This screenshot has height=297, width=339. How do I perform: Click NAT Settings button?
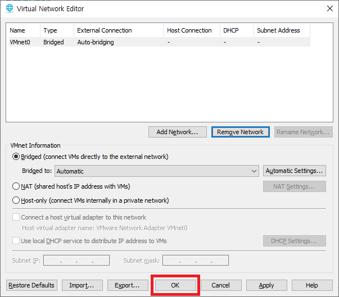click(x=295, y=186)
